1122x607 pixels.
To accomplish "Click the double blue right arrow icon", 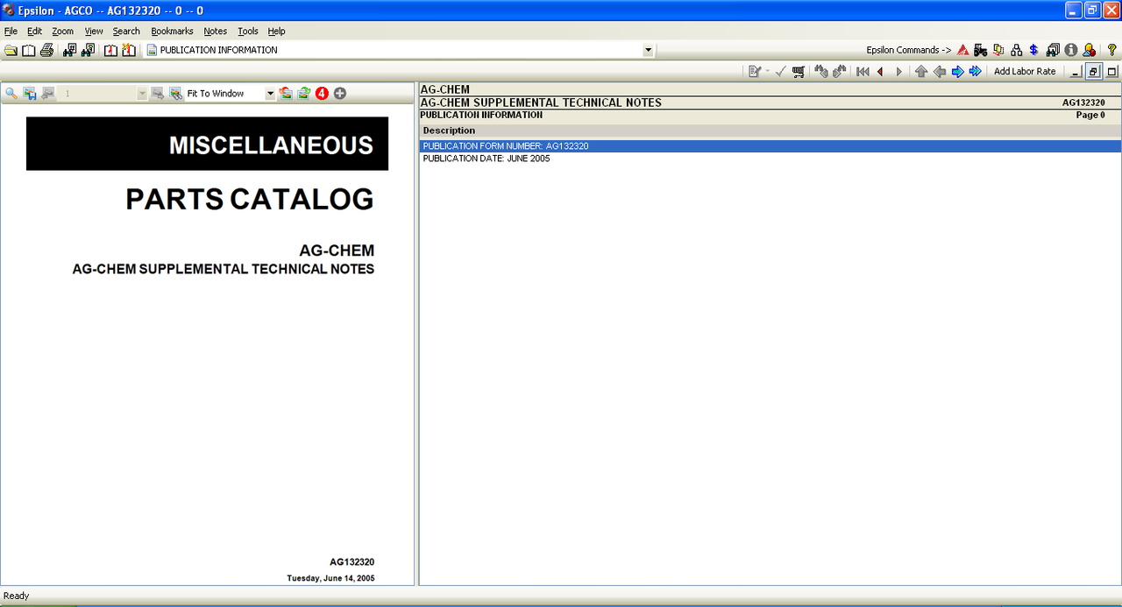I will point(975,72).
